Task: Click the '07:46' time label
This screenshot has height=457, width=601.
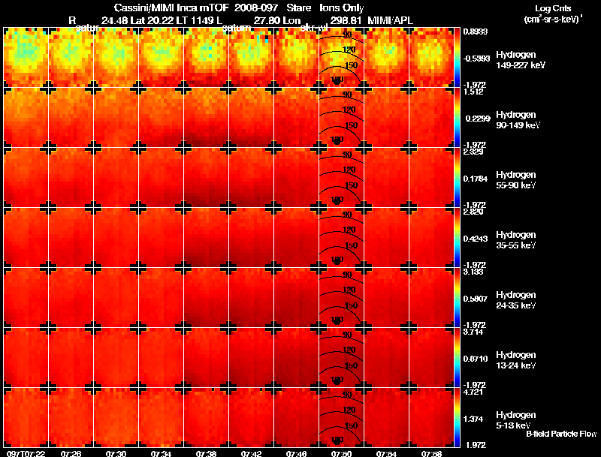Action: pos(296,453)
